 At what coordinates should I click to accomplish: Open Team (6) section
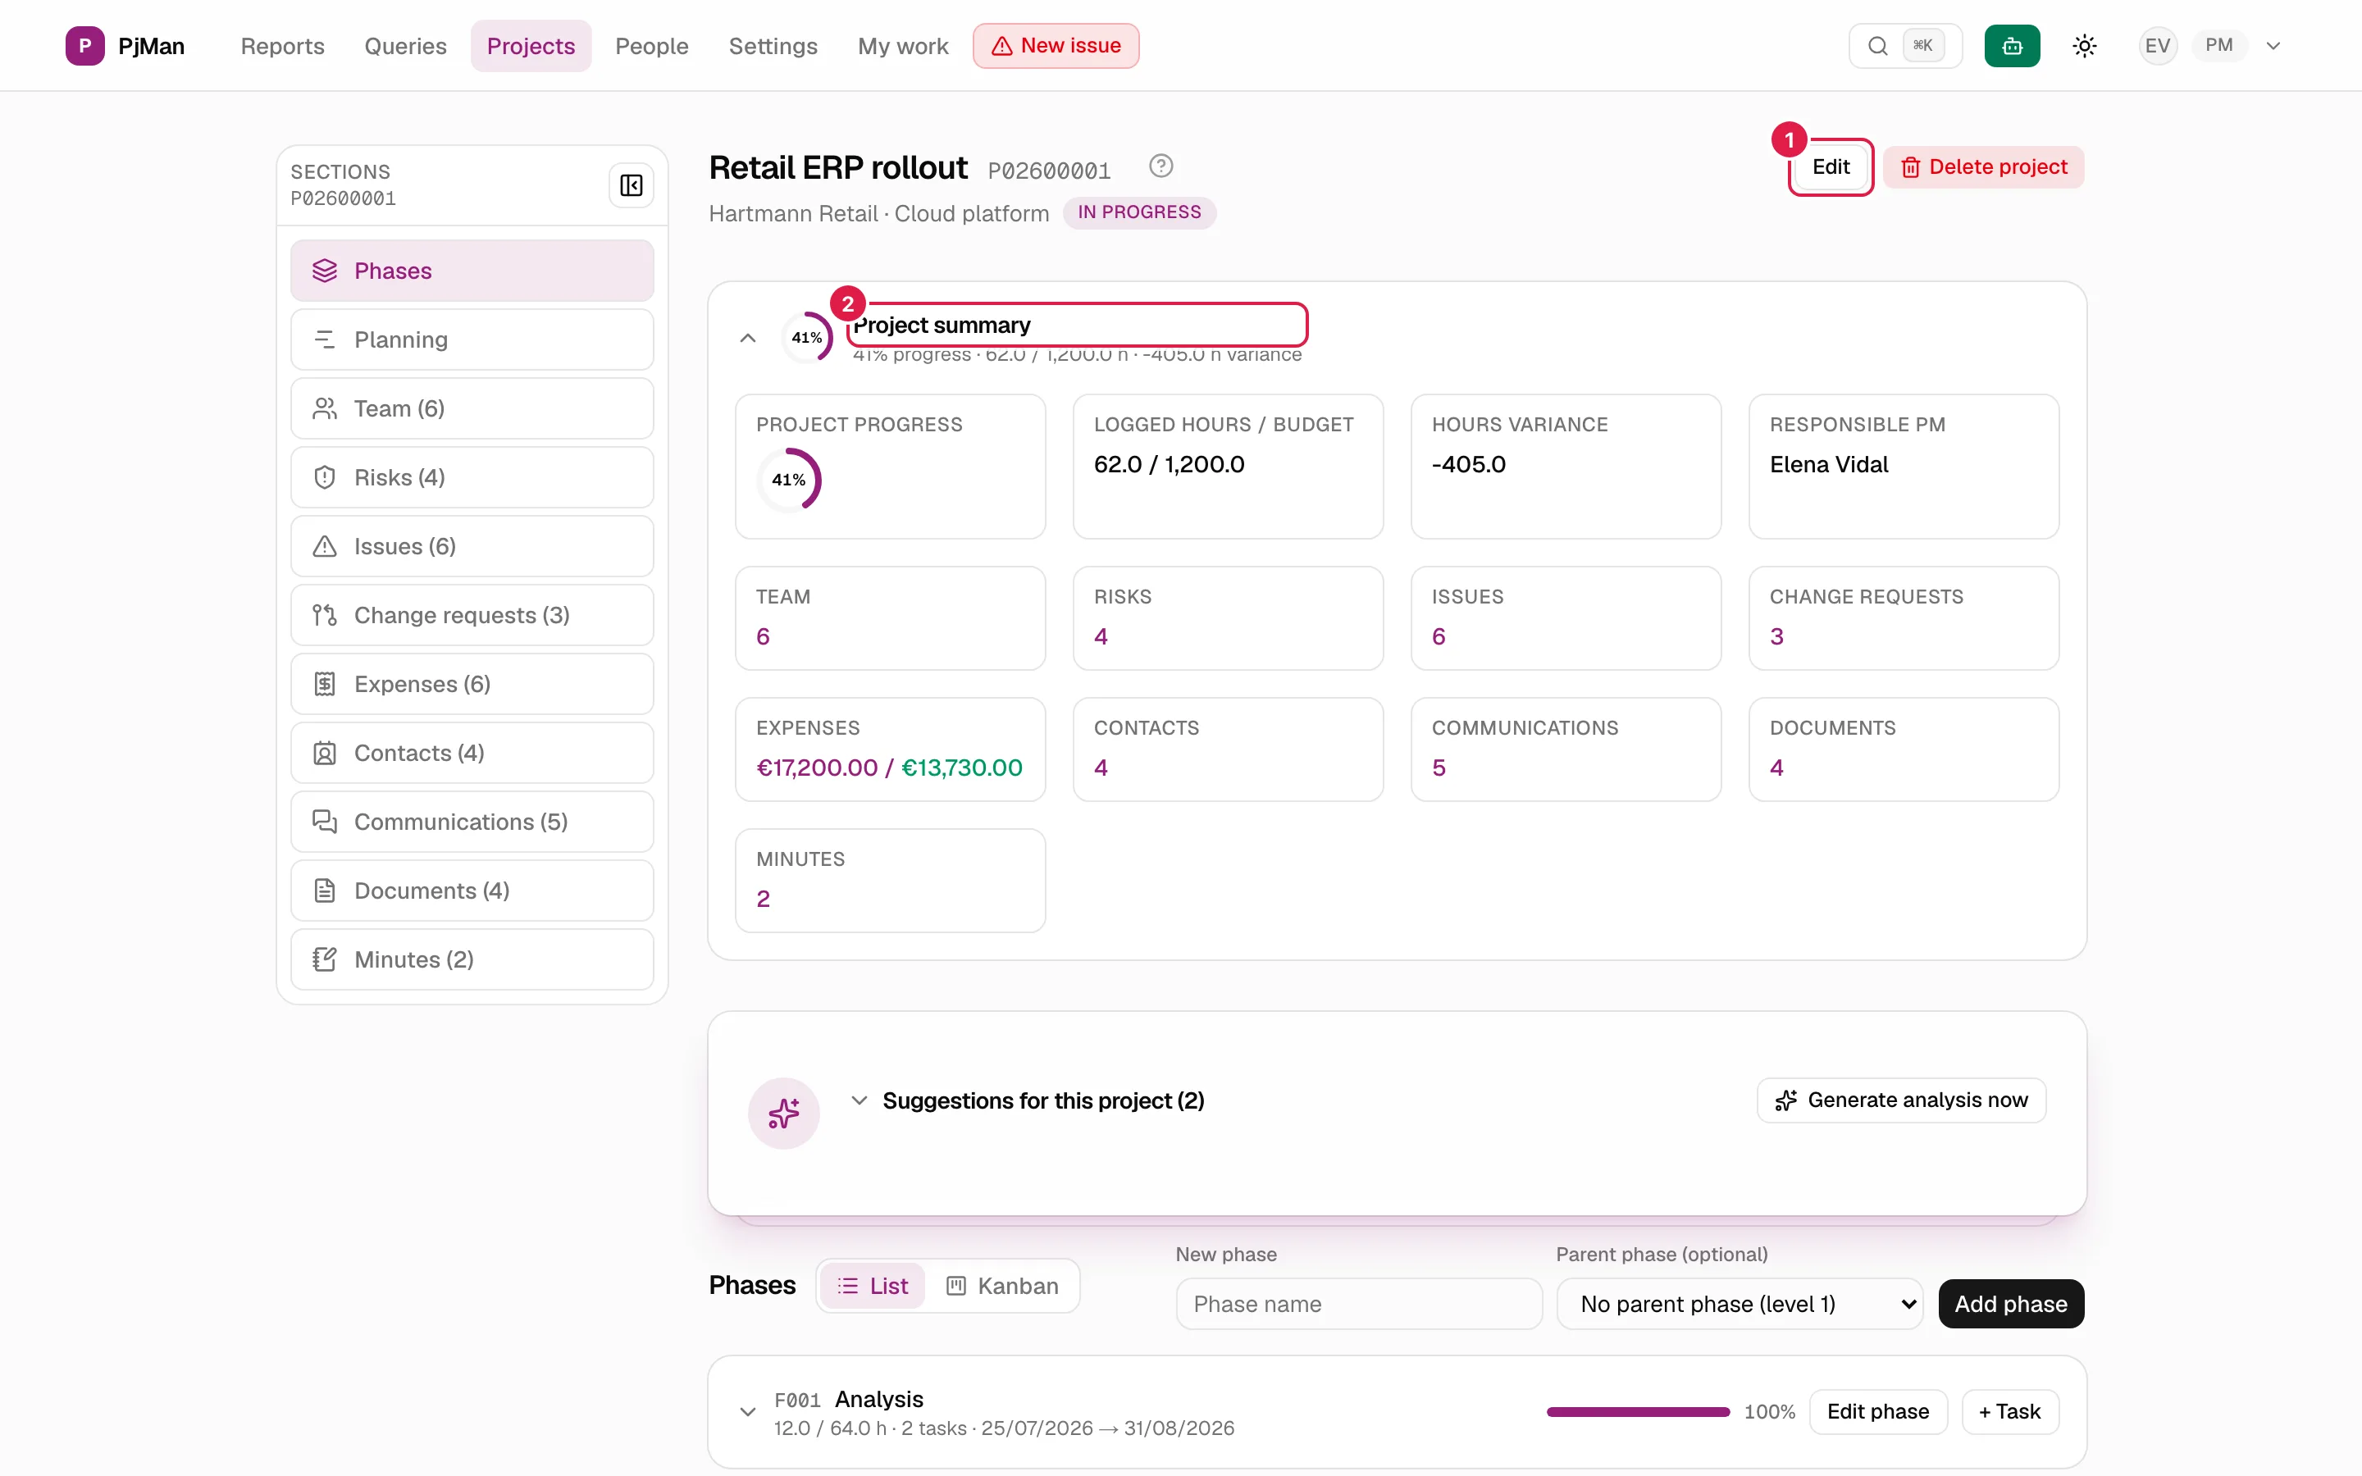[472, 408]
